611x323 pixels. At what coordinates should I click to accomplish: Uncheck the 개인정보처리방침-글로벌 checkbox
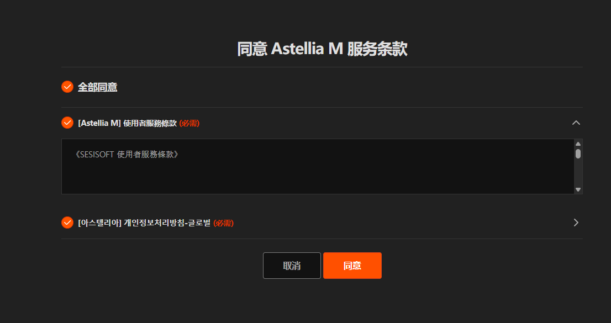pos(67,223)
